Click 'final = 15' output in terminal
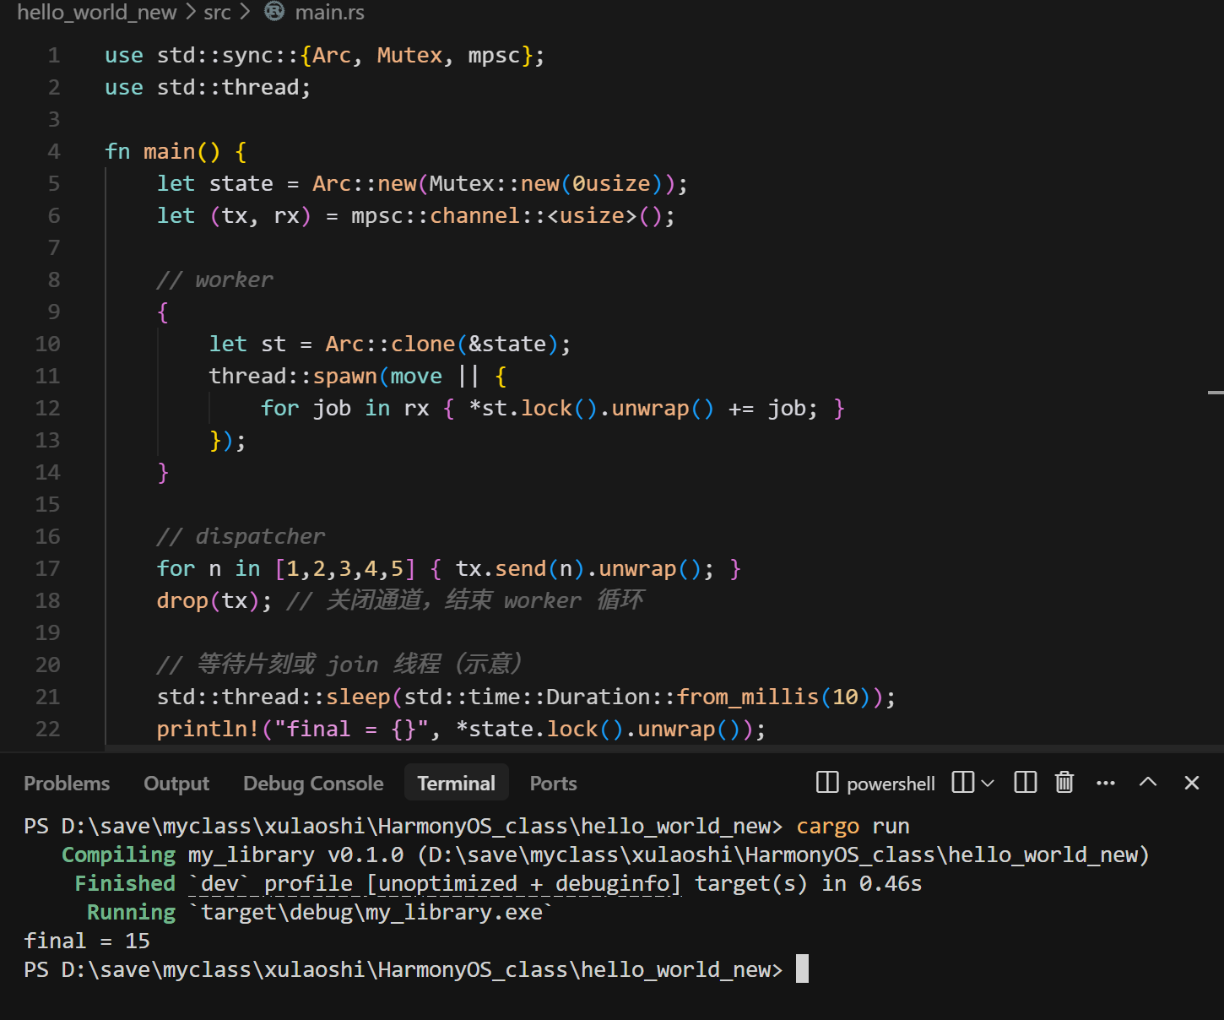This screenshot has width=1224, height=1020. 87,941
